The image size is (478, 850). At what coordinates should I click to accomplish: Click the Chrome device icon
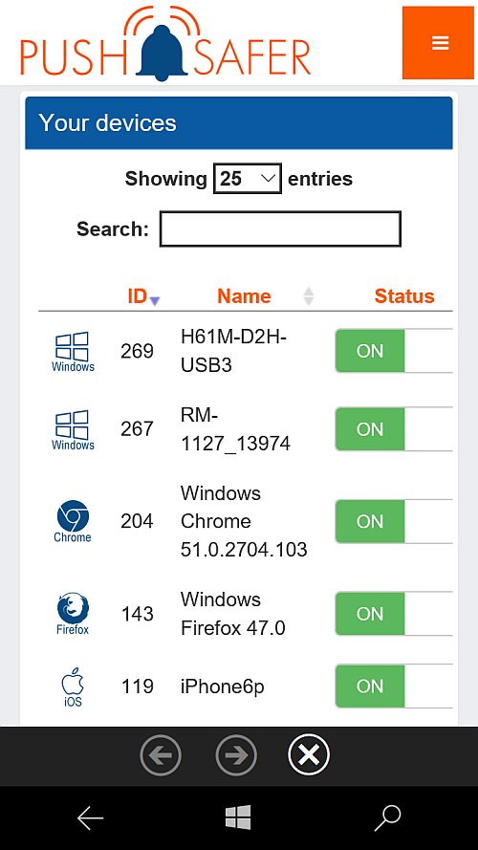[x=73, y=521]
